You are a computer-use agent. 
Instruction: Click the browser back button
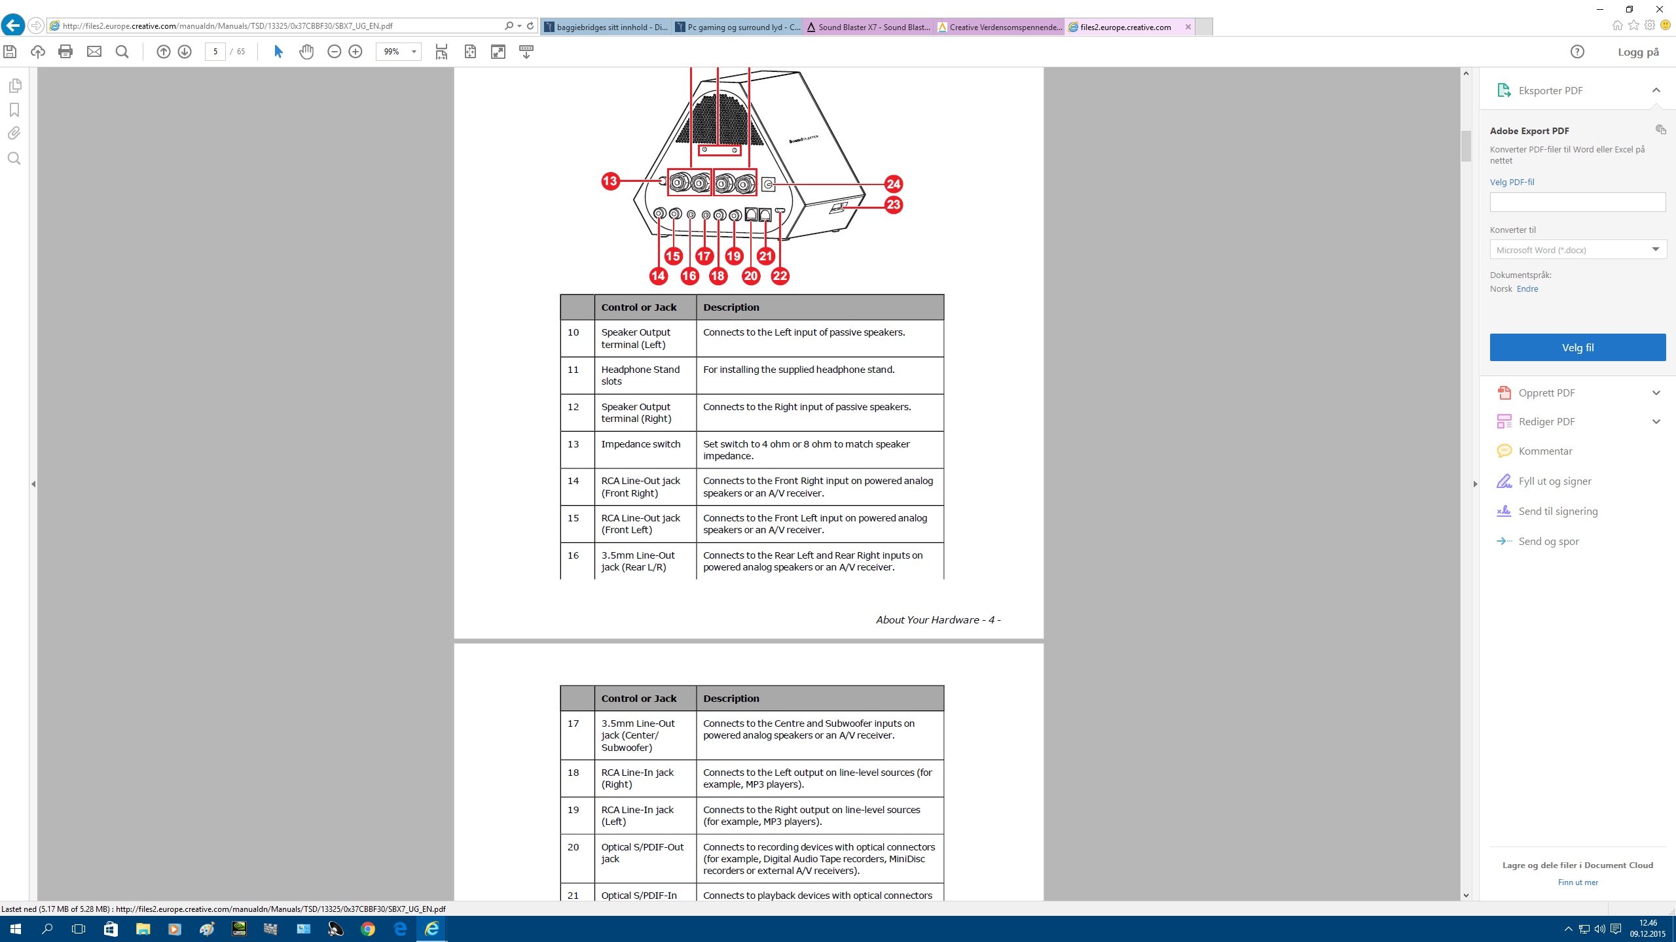[12, 26]
